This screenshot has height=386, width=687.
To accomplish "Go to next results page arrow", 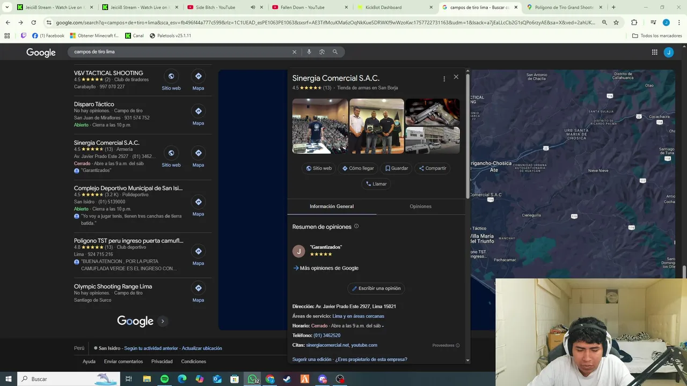I will point(163,321).
